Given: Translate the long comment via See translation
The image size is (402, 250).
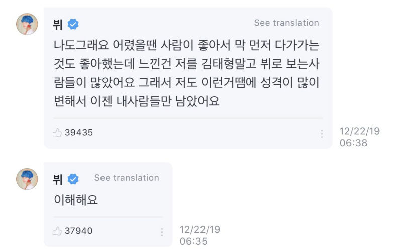Looking at the screenshot, I should 286,23.
